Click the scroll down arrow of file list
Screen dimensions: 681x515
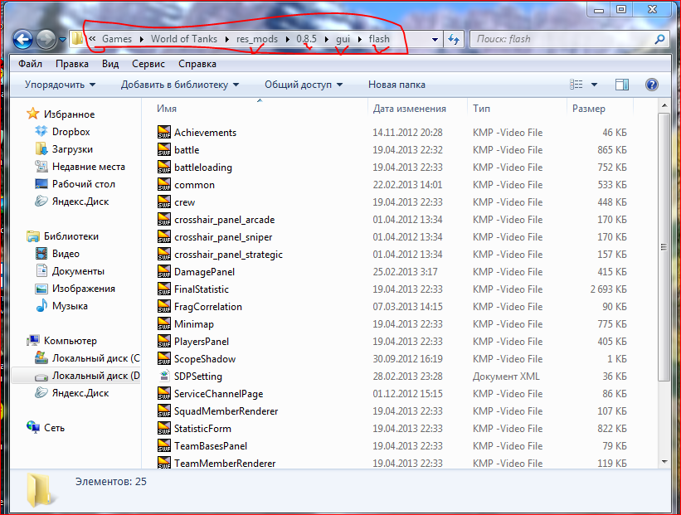pos(664,462)
